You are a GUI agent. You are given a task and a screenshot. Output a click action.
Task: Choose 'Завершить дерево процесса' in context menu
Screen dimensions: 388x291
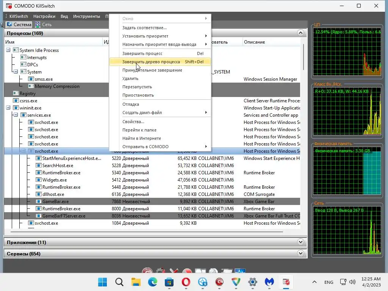pos(160,62)
